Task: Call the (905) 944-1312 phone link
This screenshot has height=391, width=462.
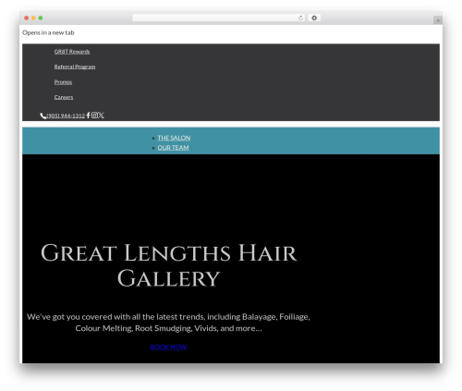Action: coord(66,116)
